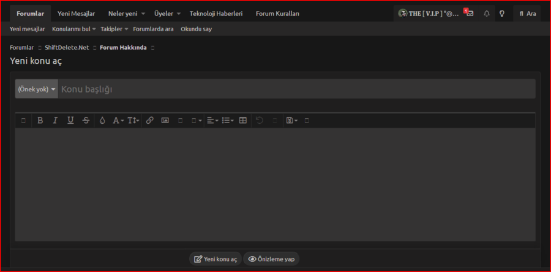Expand the font size dropdown
551x272 pixels.
tap(133, 121)
